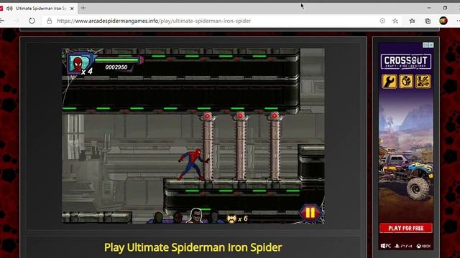460x258 pixels.
Task: Click the fist icon in Crossout ad
Action: point(406,81)
